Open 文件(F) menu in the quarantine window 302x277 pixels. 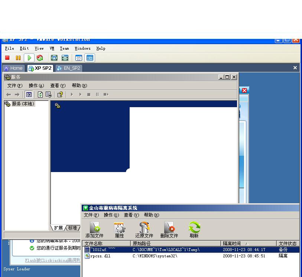click(91, 215)
